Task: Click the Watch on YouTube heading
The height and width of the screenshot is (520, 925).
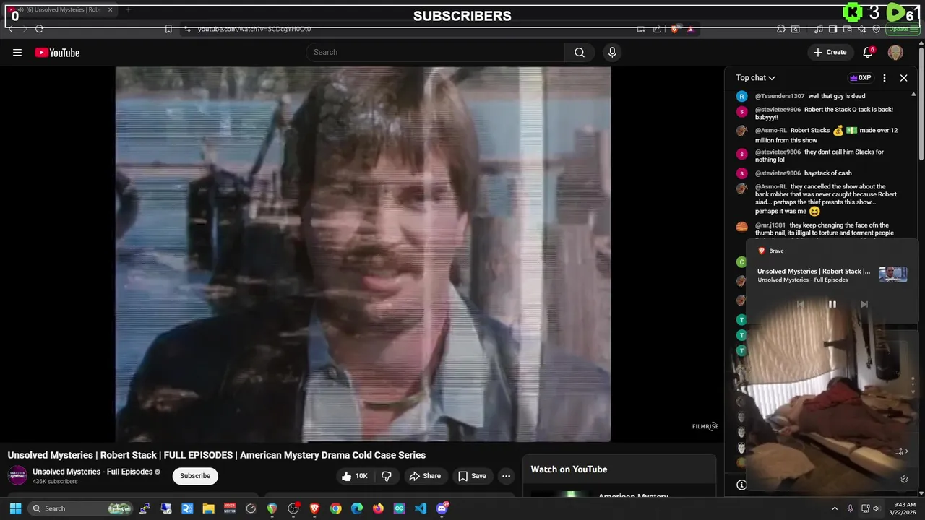Action: tap(569, 469)
